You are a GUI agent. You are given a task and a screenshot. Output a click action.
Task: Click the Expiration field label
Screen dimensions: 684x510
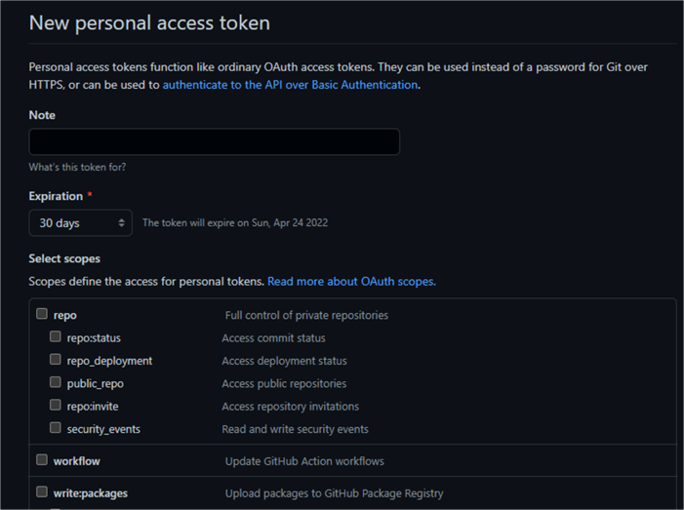tap(56, 196)
